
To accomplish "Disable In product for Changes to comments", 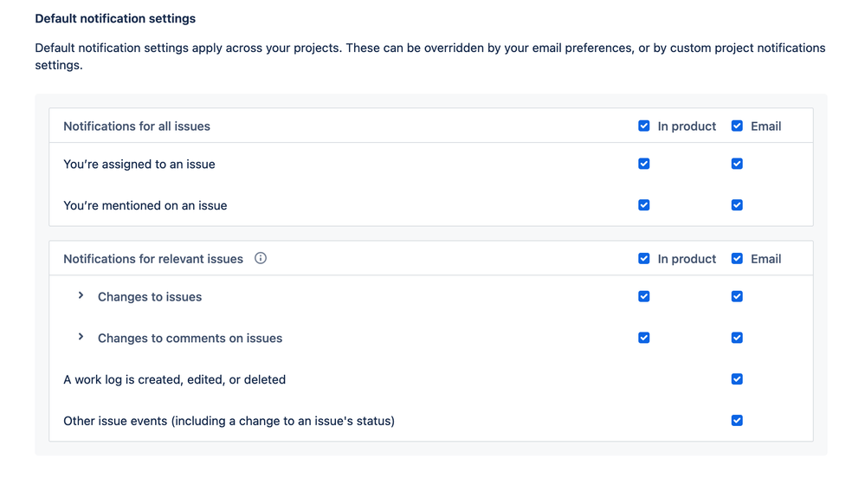I will pyautogui.click(x=643, y=338).
